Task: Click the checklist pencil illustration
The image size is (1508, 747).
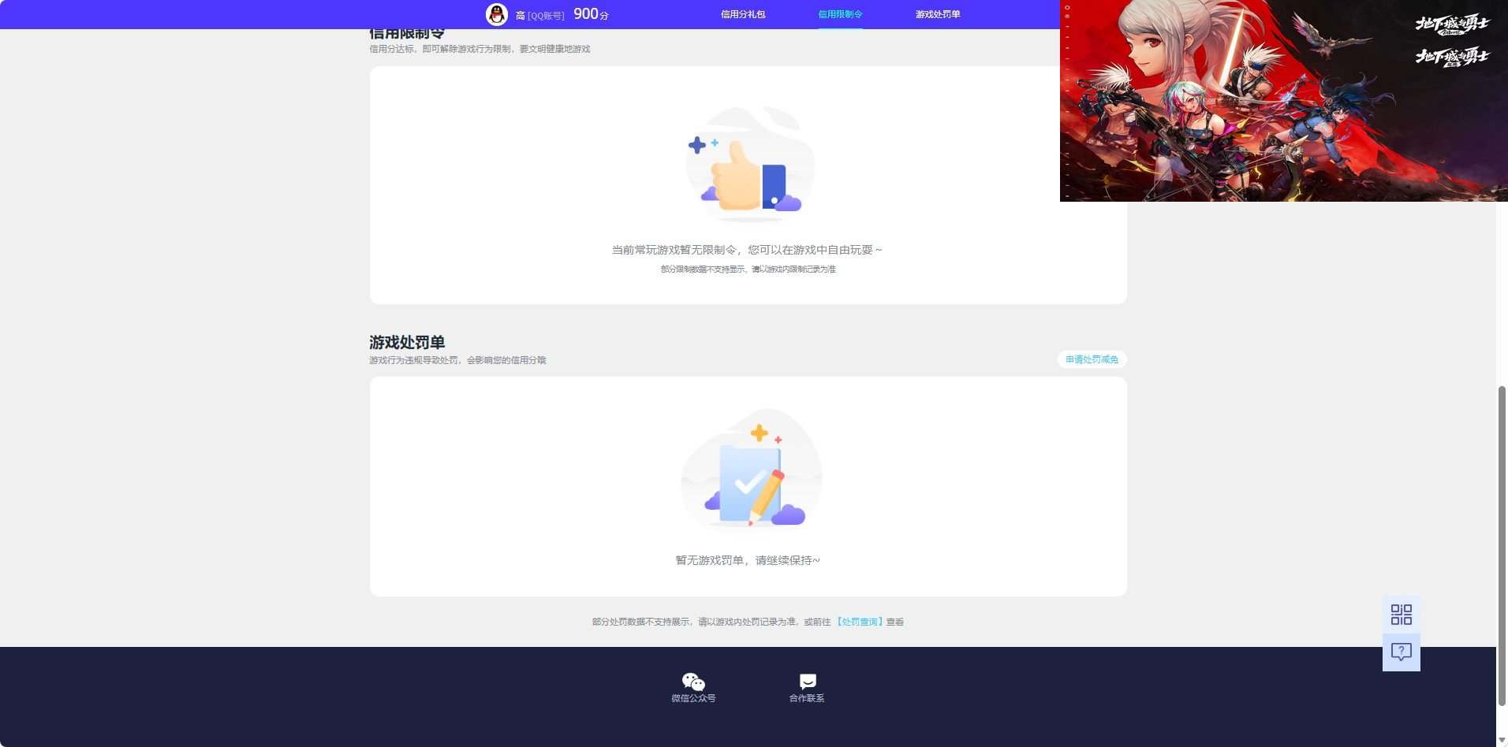Action: coord(750,468)
